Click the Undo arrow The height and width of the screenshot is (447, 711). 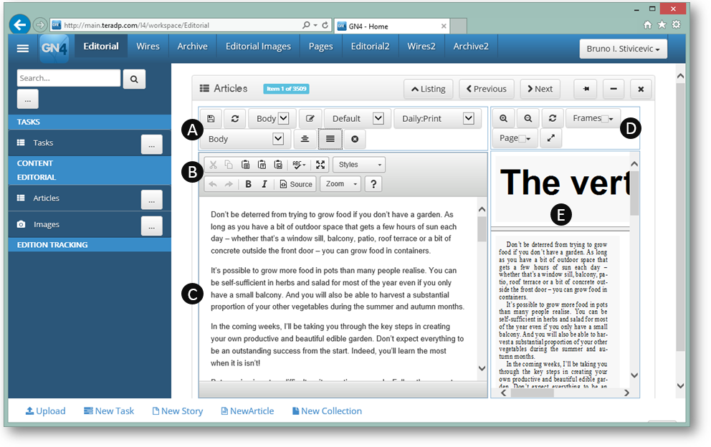(x=213, y=183)
